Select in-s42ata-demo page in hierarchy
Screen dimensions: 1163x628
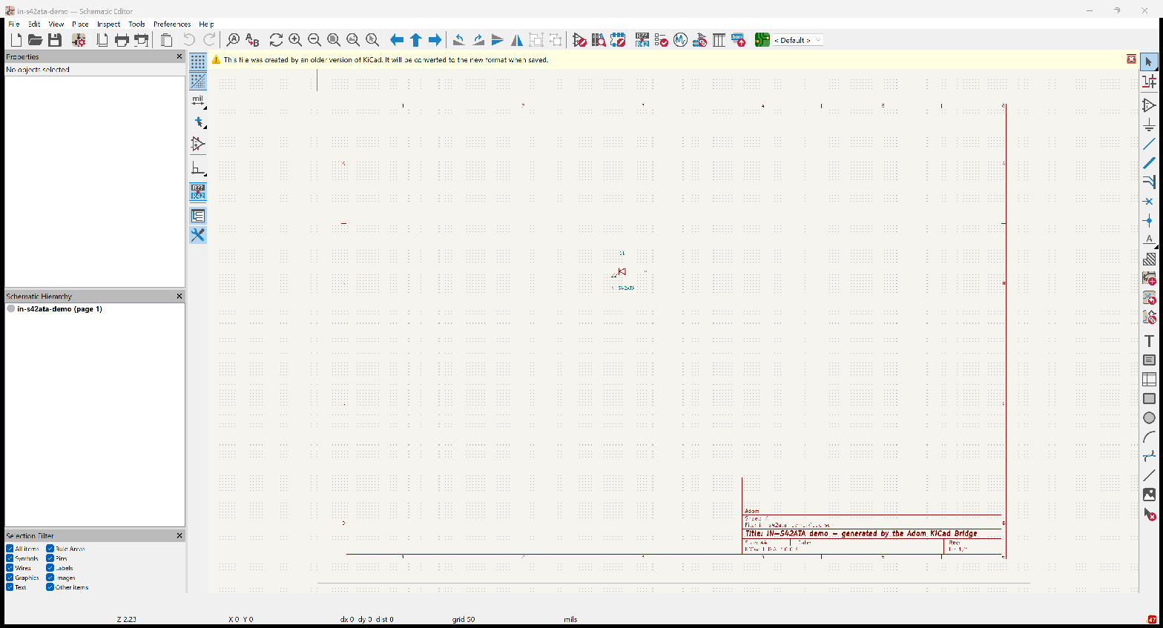click(59, 309)
